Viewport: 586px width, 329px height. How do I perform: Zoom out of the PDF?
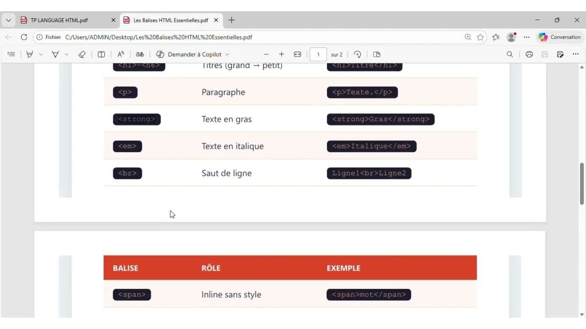(x=266, y=54)
